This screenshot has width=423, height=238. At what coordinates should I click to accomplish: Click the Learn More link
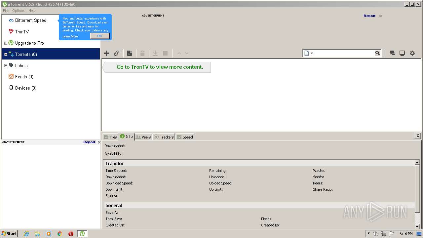click(70, 36)
